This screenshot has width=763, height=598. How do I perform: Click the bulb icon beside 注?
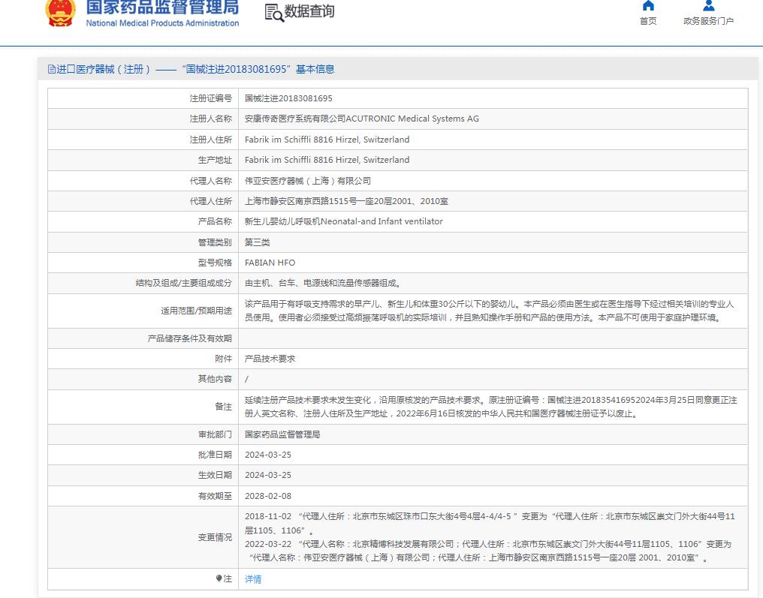click(219, 578)
